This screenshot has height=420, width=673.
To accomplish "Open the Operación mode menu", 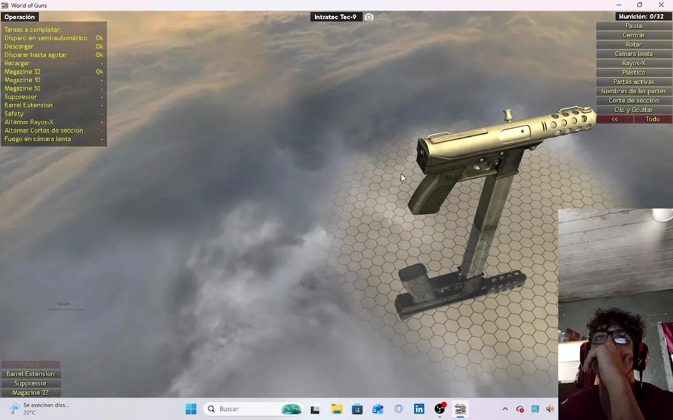I will (x=20, y=17).
